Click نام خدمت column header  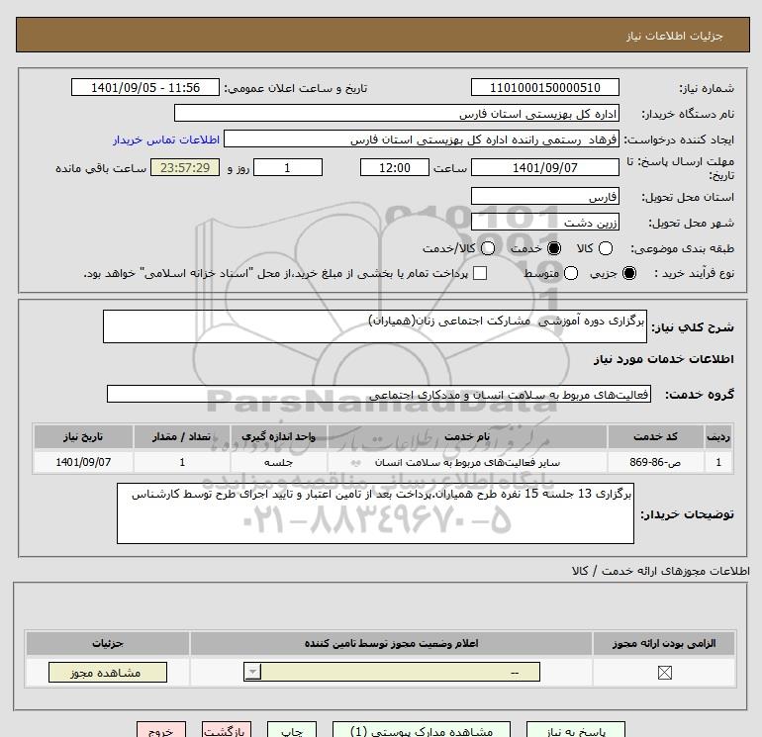click(x=467, y=436)
